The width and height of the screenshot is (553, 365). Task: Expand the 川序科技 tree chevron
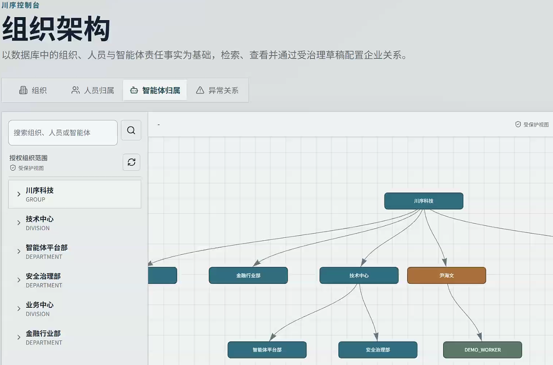tap(19, 194)
